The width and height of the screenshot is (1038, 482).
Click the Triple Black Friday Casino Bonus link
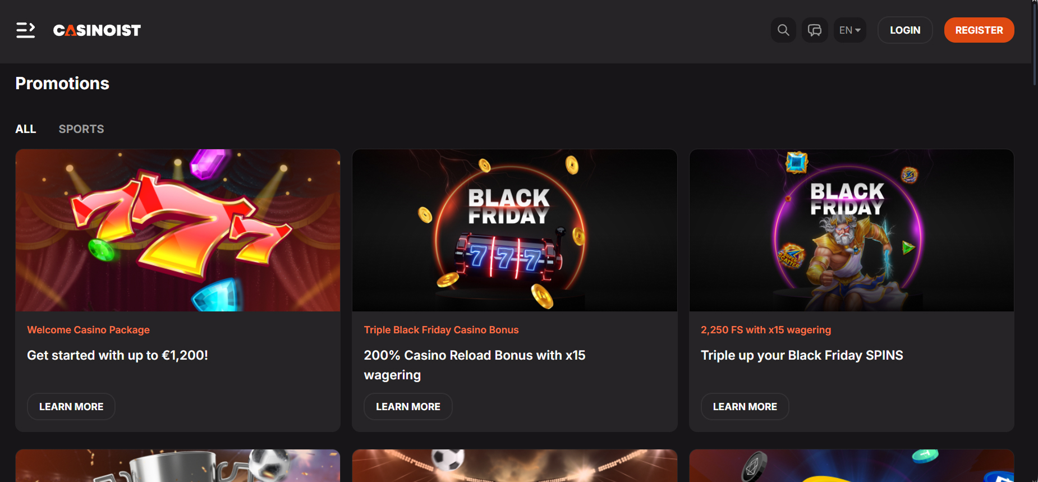pos(441,330)
